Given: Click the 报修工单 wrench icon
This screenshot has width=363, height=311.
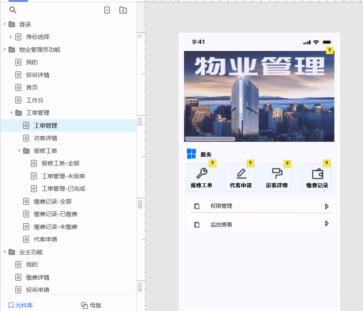Looking at the screenshot, I should [202, 173].
